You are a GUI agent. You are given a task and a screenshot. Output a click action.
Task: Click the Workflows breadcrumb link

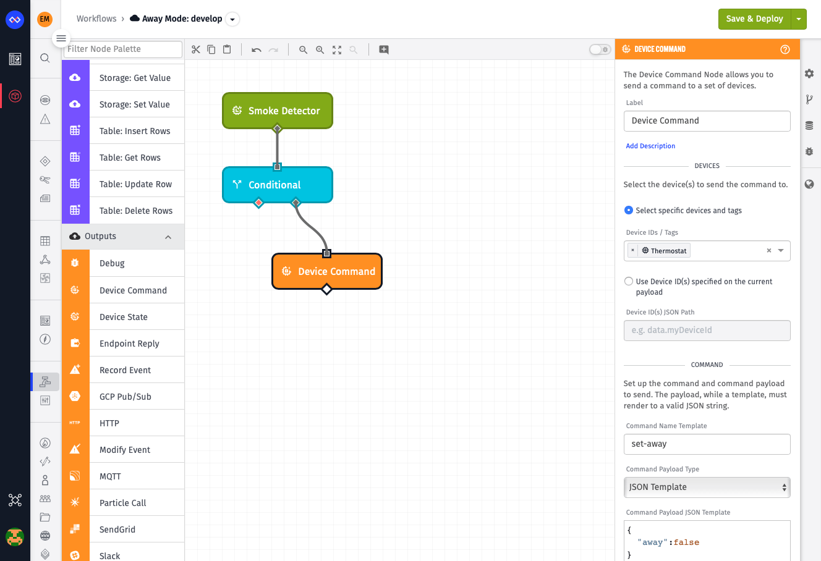[96, 19]
